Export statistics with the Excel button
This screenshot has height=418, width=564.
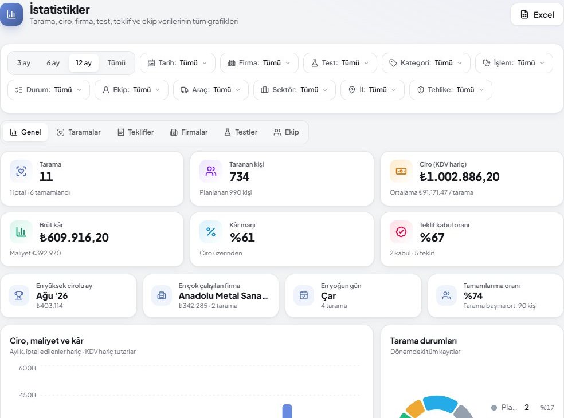(537, 15)
